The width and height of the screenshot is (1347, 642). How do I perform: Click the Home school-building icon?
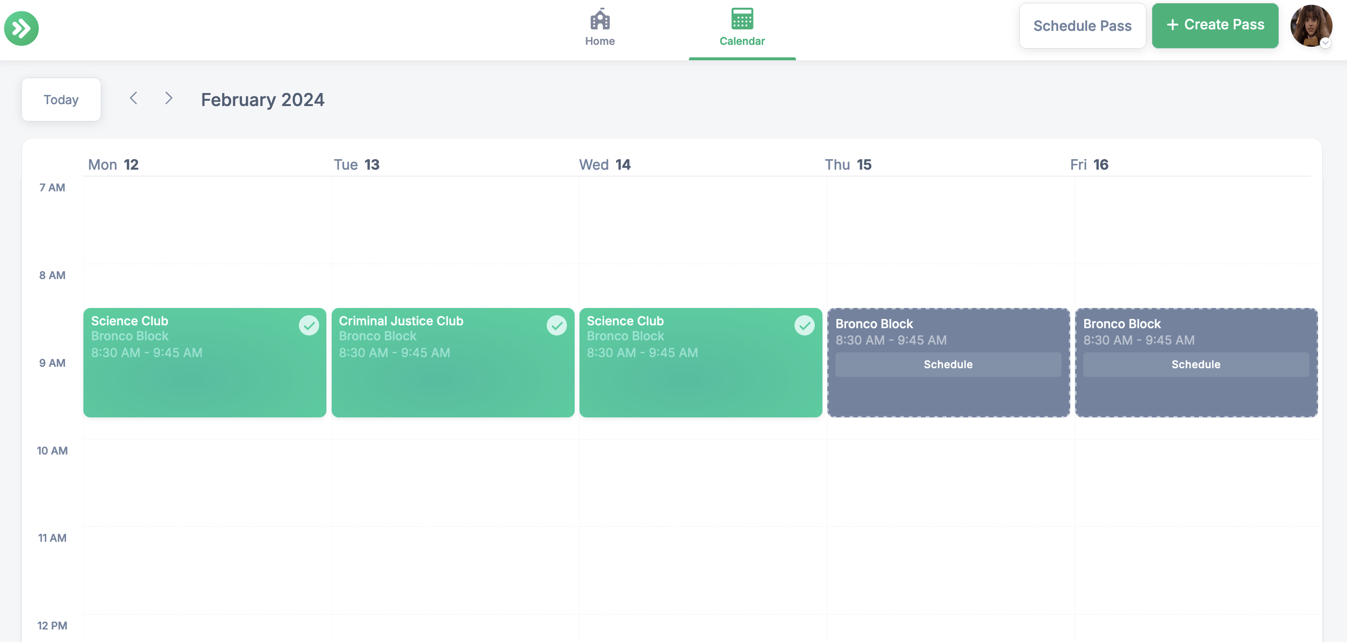(x=599, y=19)
